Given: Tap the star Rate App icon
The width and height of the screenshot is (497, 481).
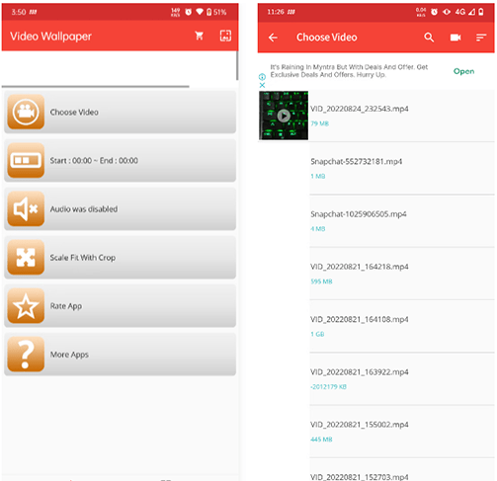Looking at the screenshot, I should (26, 306).
